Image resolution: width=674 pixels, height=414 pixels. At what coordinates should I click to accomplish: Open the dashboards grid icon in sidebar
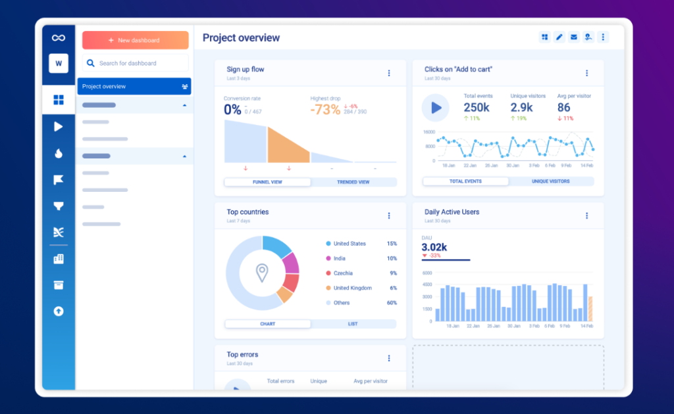[x=58, y=99]
